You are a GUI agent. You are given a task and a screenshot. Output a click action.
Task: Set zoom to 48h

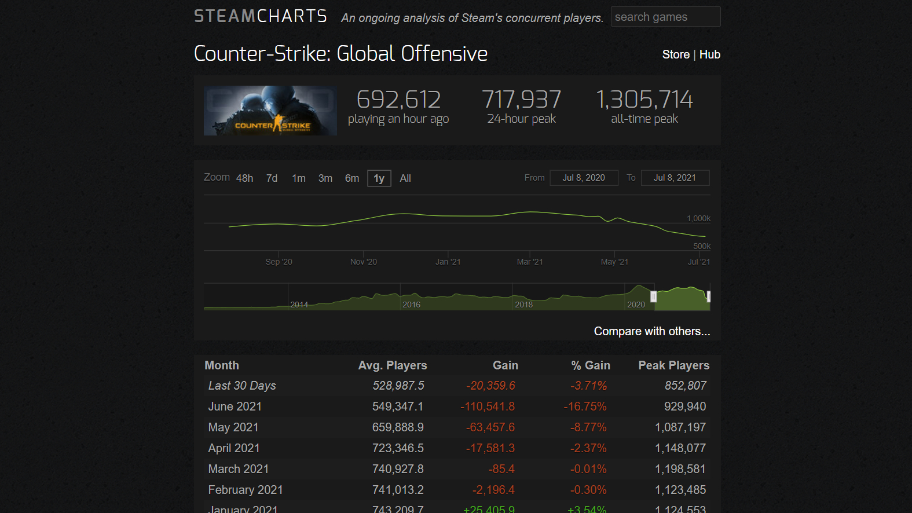coord(244,178)
